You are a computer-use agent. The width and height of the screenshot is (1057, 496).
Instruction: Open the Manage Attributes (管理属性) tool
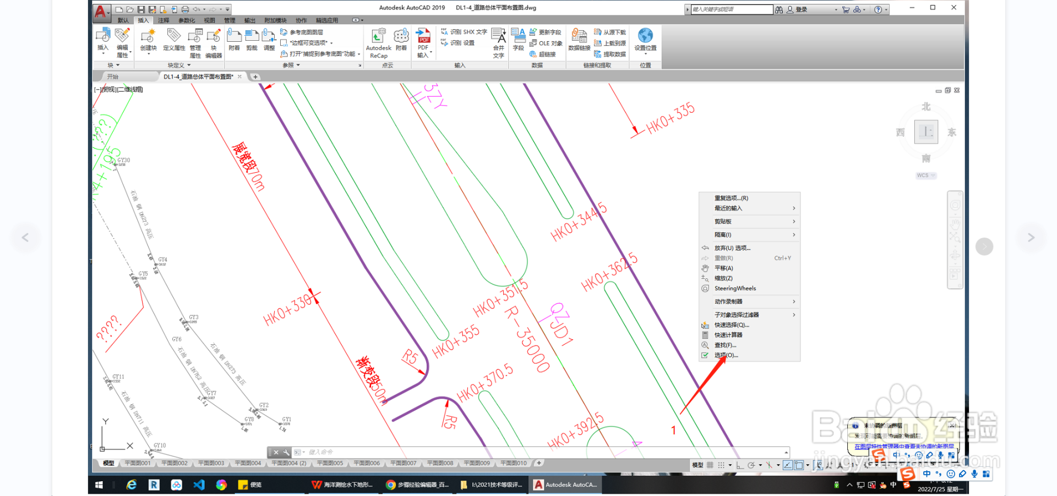[x=195, y=43]
